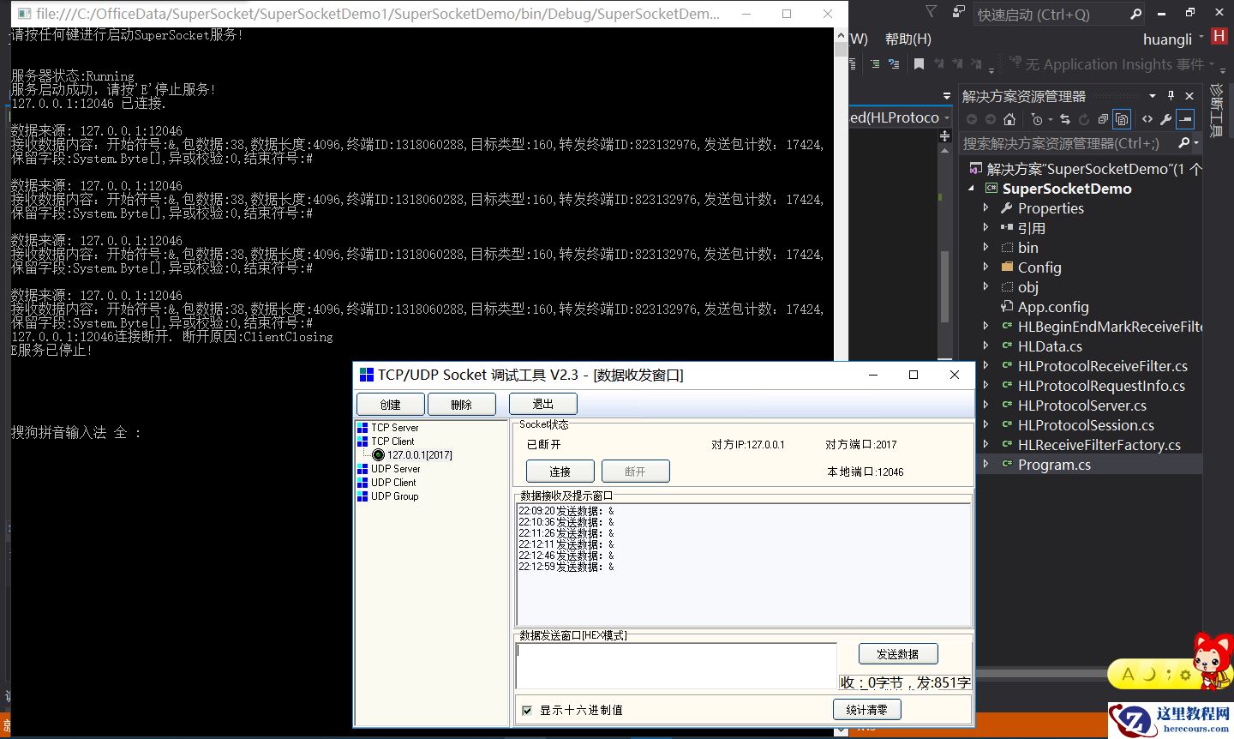The height and width of the screenshot is (739, 1234).
Task: Click the Forward arrow in Solution Explorer toolbar
Action: 991,119
